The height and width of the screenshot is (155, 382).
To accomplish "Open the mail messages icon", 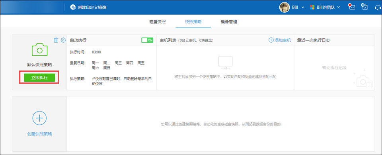I will (351, 7).
